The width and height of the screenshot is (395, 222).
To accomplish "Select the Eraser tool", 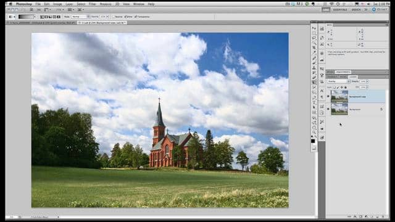I will point(314,78).
